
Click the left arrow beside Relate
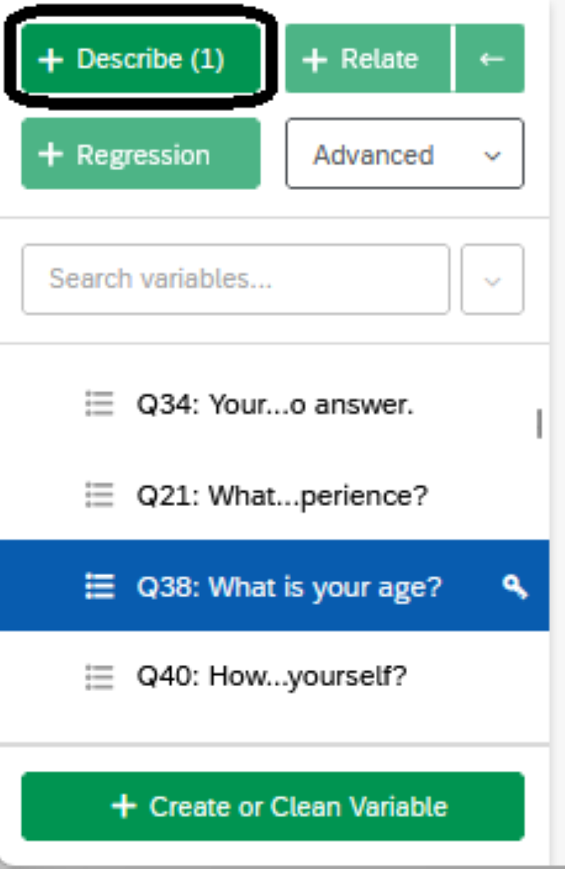coord(491,59)
